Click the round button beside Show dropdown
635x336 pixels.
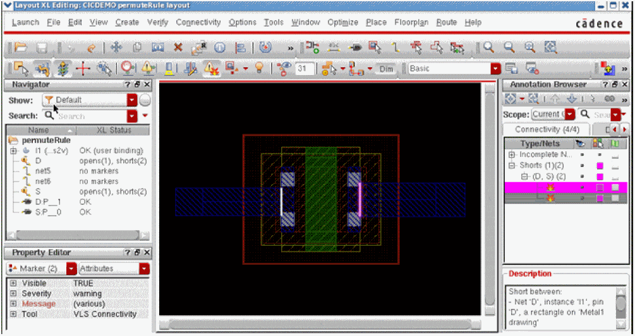click(145, 100)
